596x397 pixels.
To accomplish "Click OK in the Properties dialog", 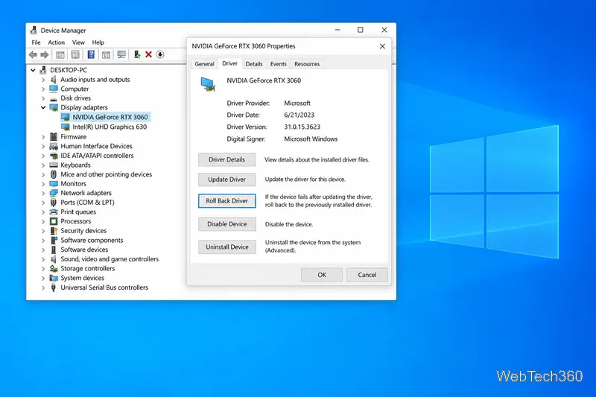I will tap(322, 275).
